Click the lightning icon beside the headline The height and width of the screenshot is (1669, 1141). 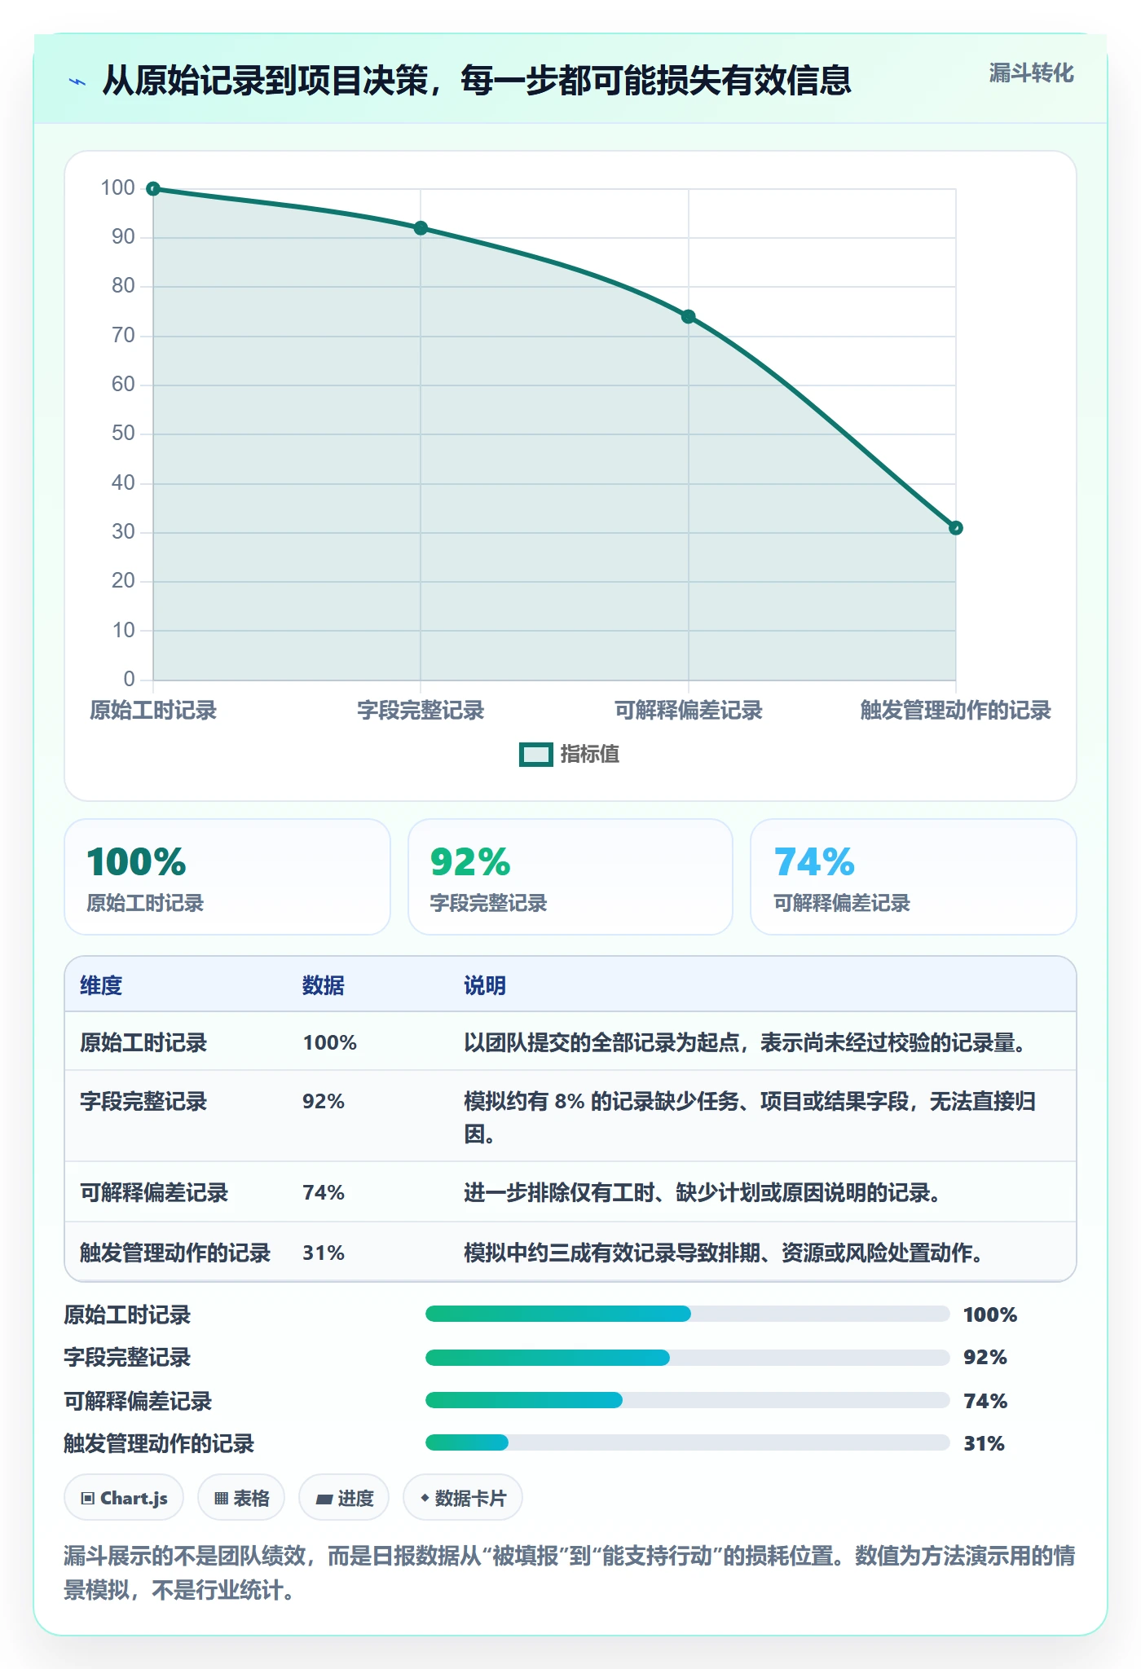tap(77, 81)
